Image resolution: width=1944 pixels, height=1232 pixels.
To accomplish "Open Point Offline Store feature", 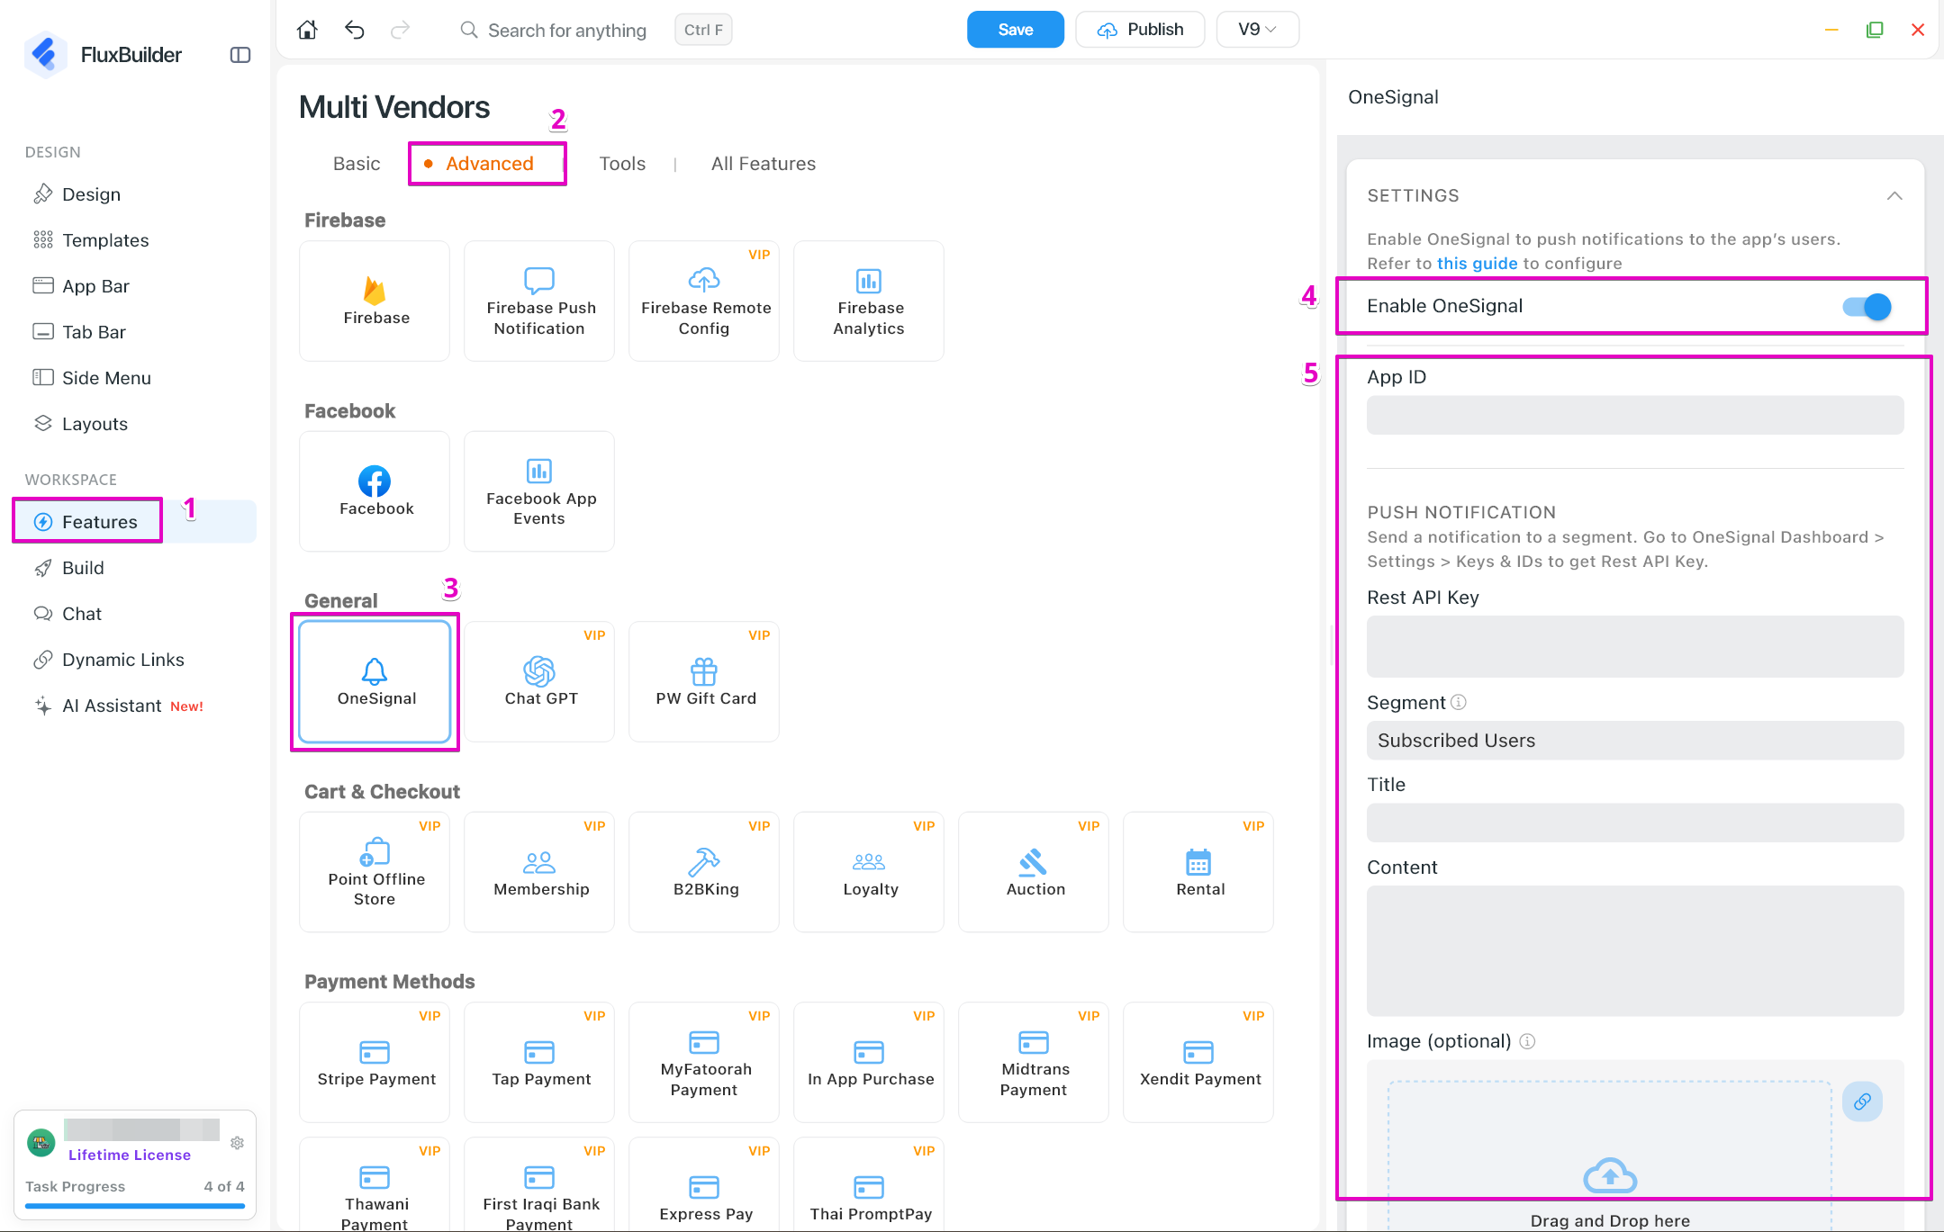I will [375, 872].
